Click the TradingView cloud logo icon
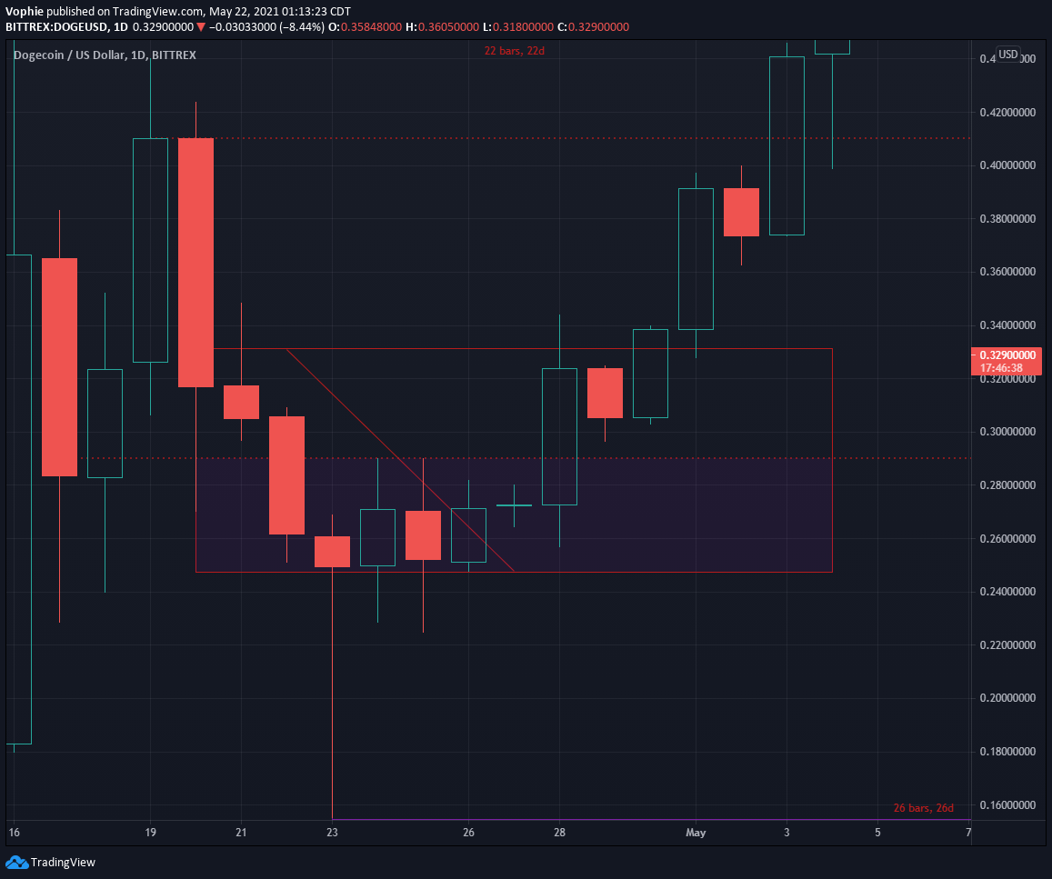 point(16,863)
